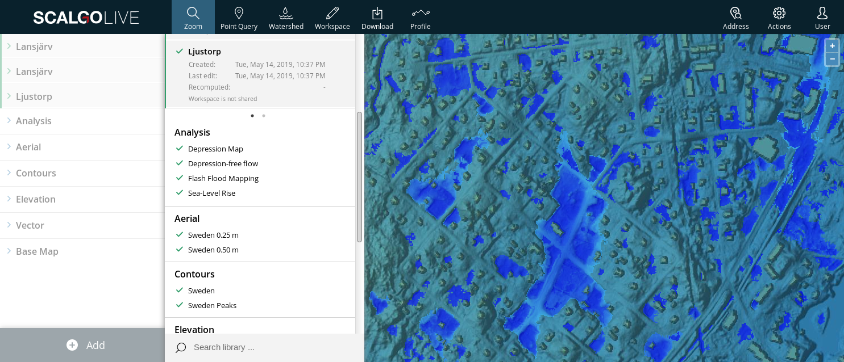This screenshot has height=362, width=844.
Task: Click the Analysis heading in library
Action: point(192,132)
